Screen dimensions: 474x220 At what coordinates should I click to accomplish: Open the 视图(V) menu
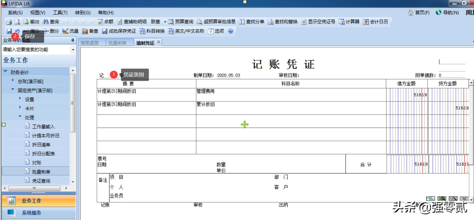pyautogui.click(x=38, y=12)
